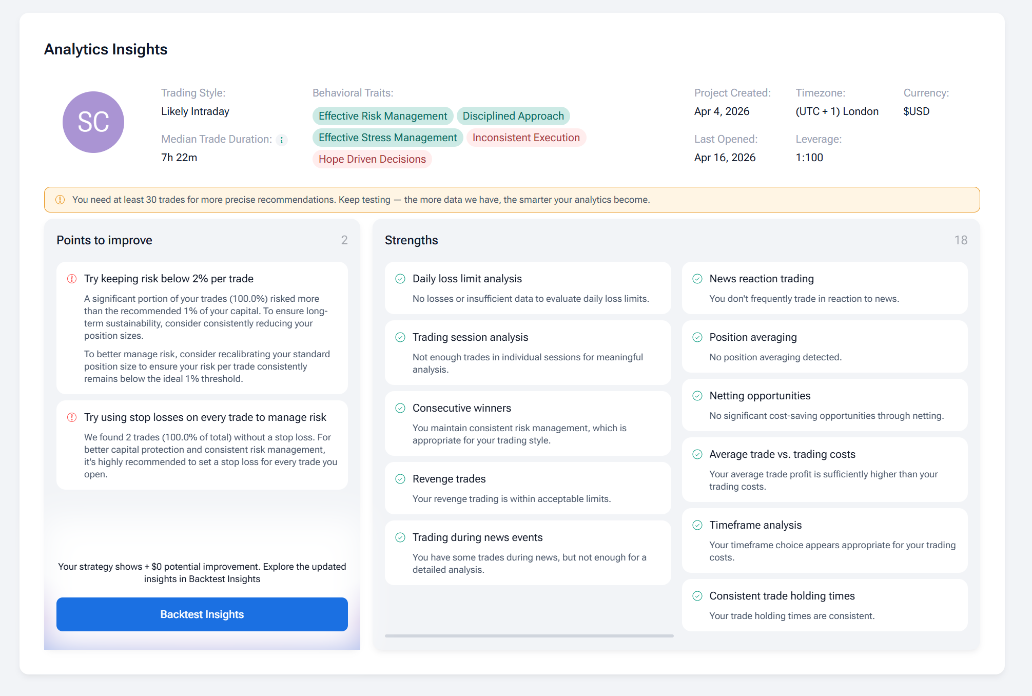1032x696 pixels.
Task: Select Effective Stress Management trait tag
Action: click(x=387, y=138)
